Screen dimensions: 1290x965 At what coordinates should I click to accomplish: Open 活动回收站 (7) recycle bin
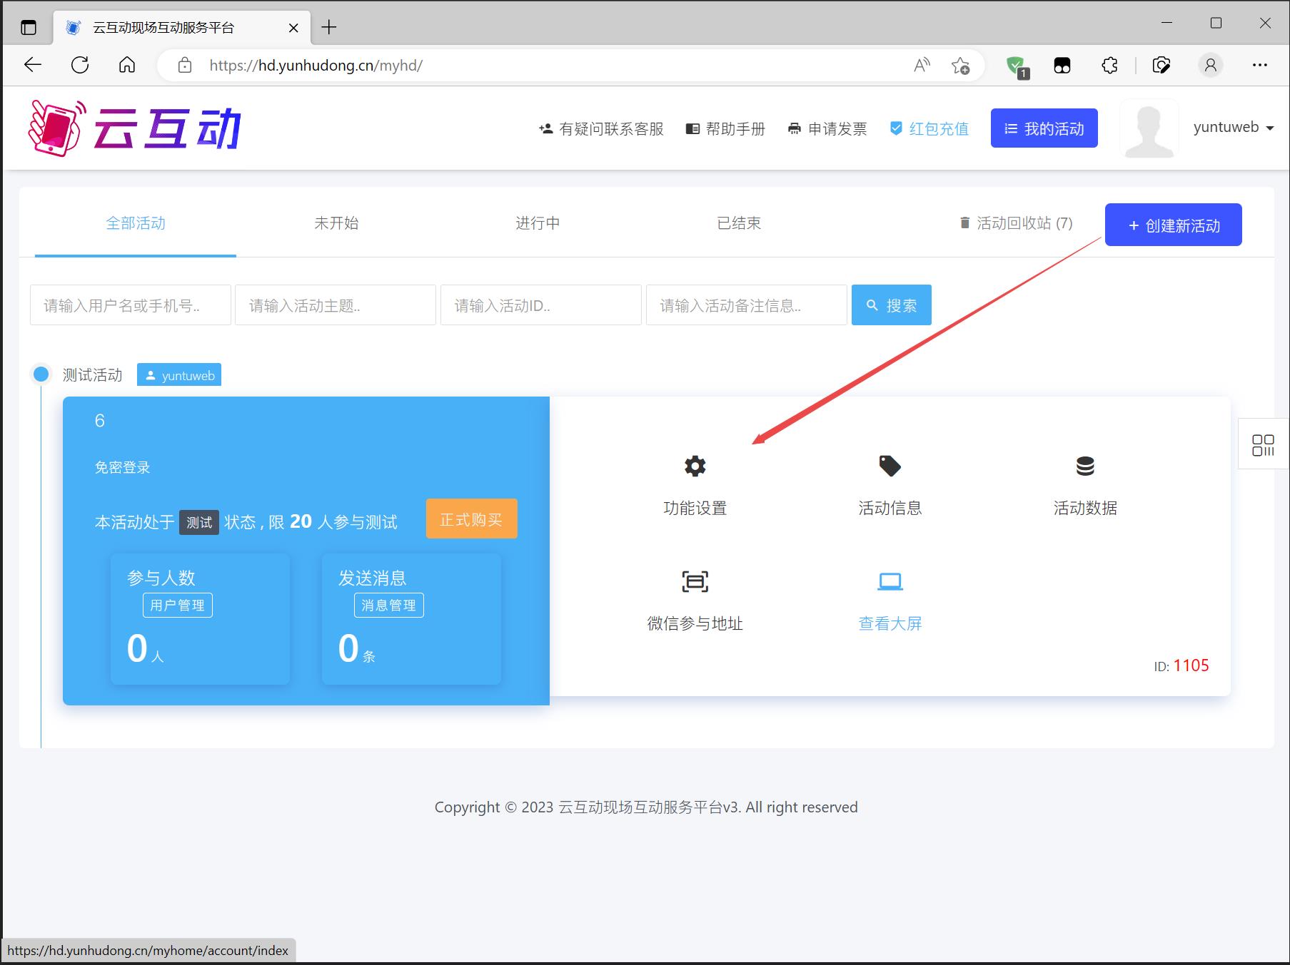(x=1016, y=223)
